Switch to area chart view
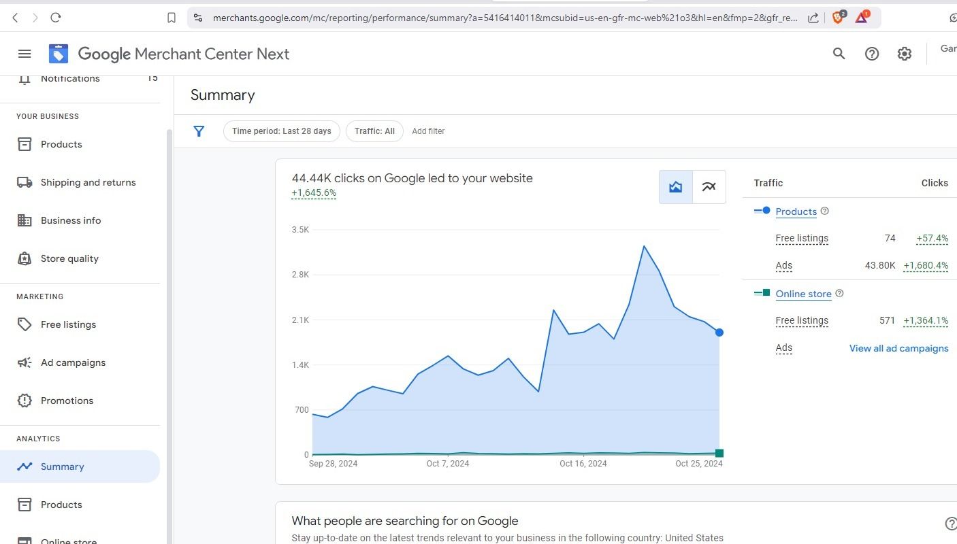The width and height of the screenshot is (957, 544). pos(675,187)
